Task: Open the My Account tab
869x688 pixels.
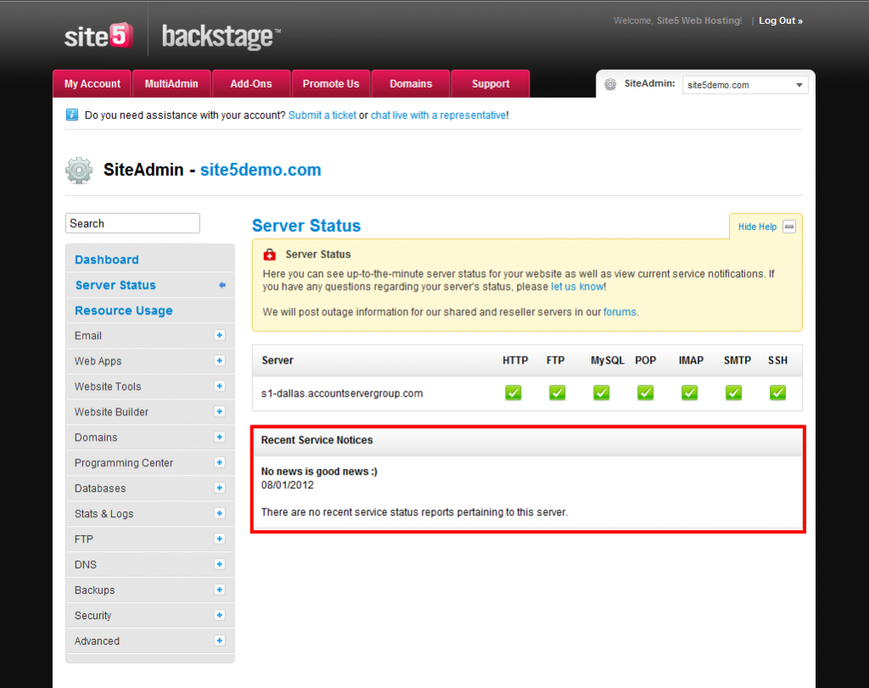Action: (x=92, y=84)
